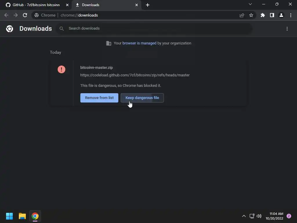Image resolution: width=297 pixels, height=223 pixels.
Task: Click the Downloads page heading
Action: coord(36,28)
